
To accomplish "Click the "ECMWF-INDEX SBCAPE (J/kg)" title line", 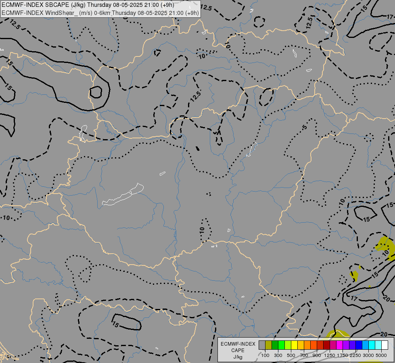I will [88, 5].
